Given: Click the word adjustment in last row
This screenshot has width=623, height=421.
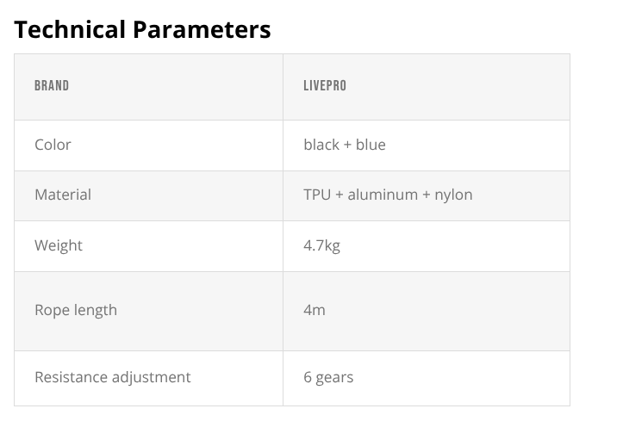Looking at the screenshot, I should coord(153,377).
